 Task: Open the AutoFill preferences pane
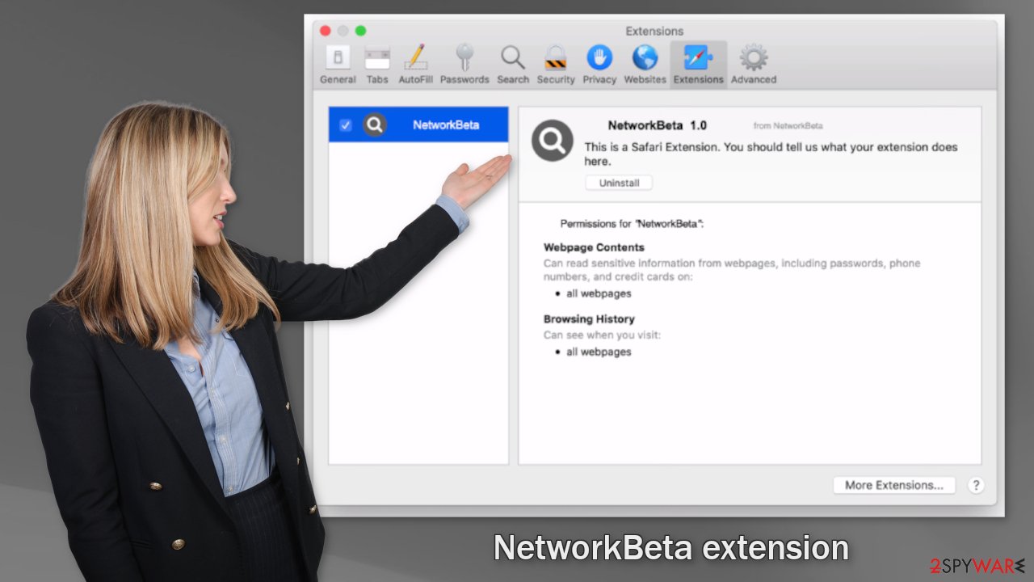[x=415, y=65]
